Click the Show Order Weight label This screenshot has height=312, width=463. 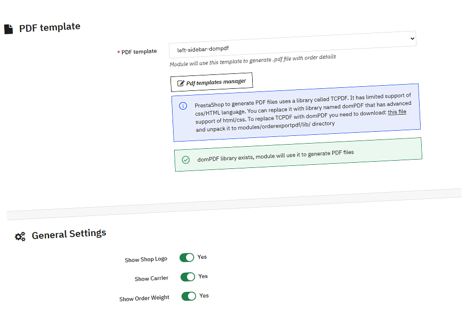pyautogui.click(x=144, y=298)
